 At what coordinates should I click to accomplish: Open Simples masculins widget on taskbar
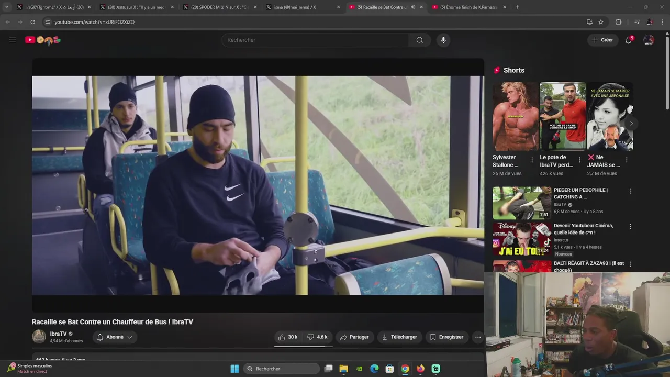coord(29,368)
